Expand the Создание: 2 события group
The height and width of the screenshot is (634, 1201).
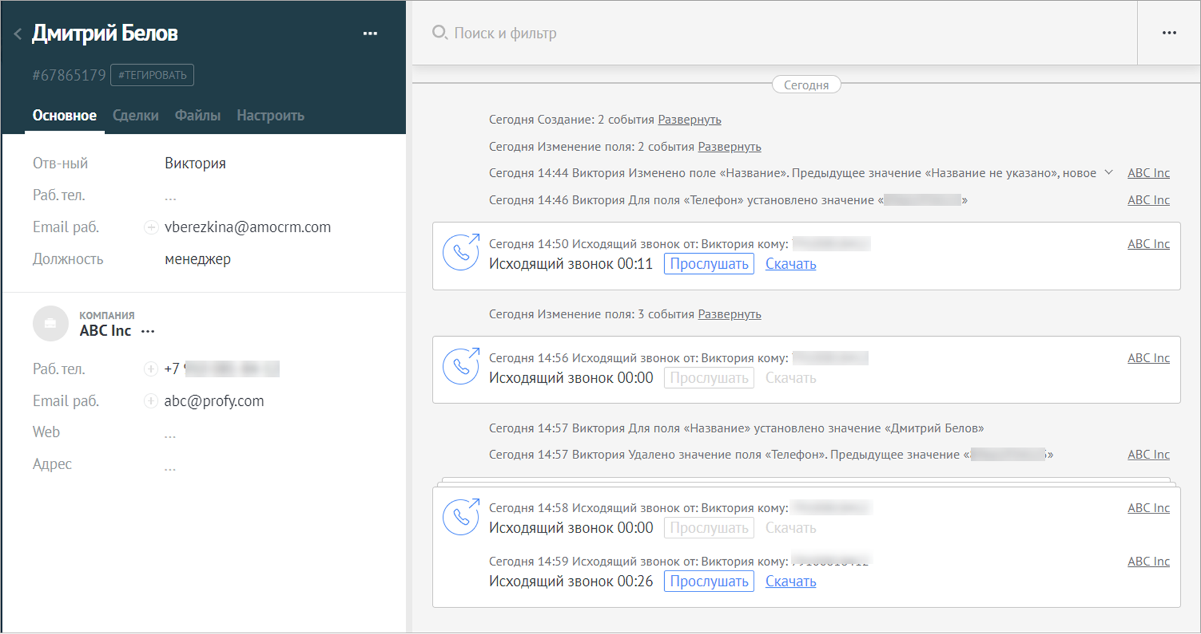click(689, 119)
